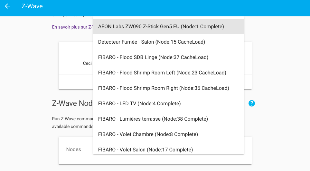Viewport: 310px width, 171px height.
Task: Click the back arrow in header
Action: click(x=7, y=6)
